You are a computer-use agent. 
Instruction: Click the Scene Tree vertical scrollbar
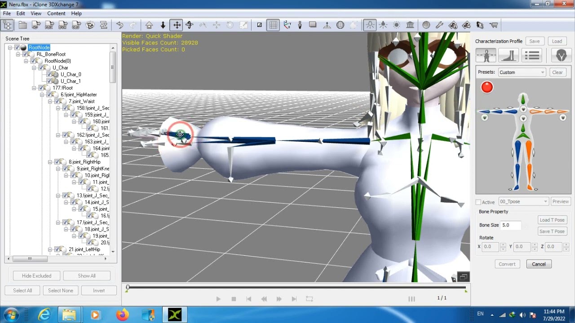point(113,67)
